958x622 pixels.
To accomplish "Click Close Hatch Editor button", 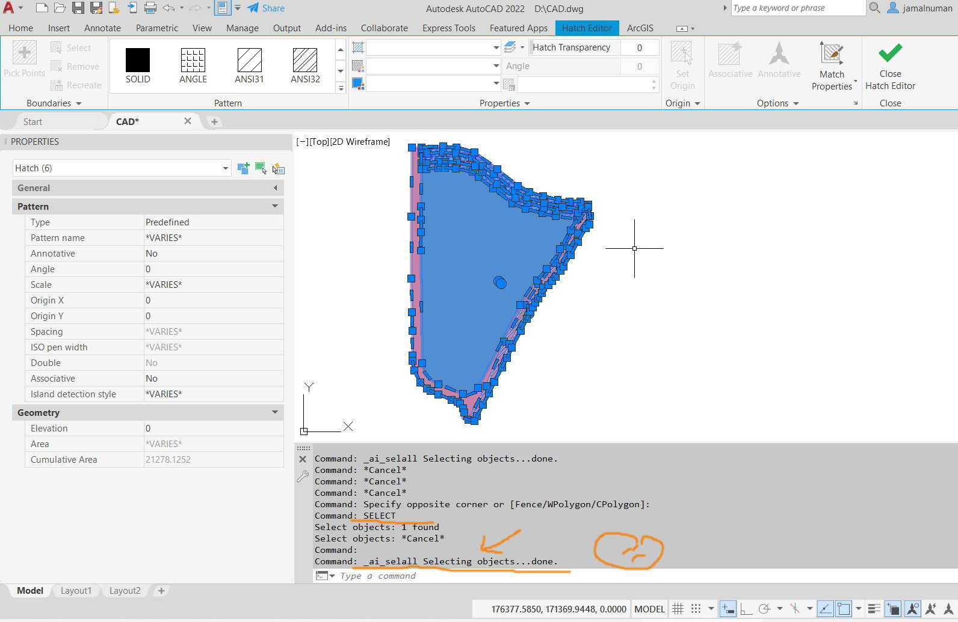I will coord(890,66).
